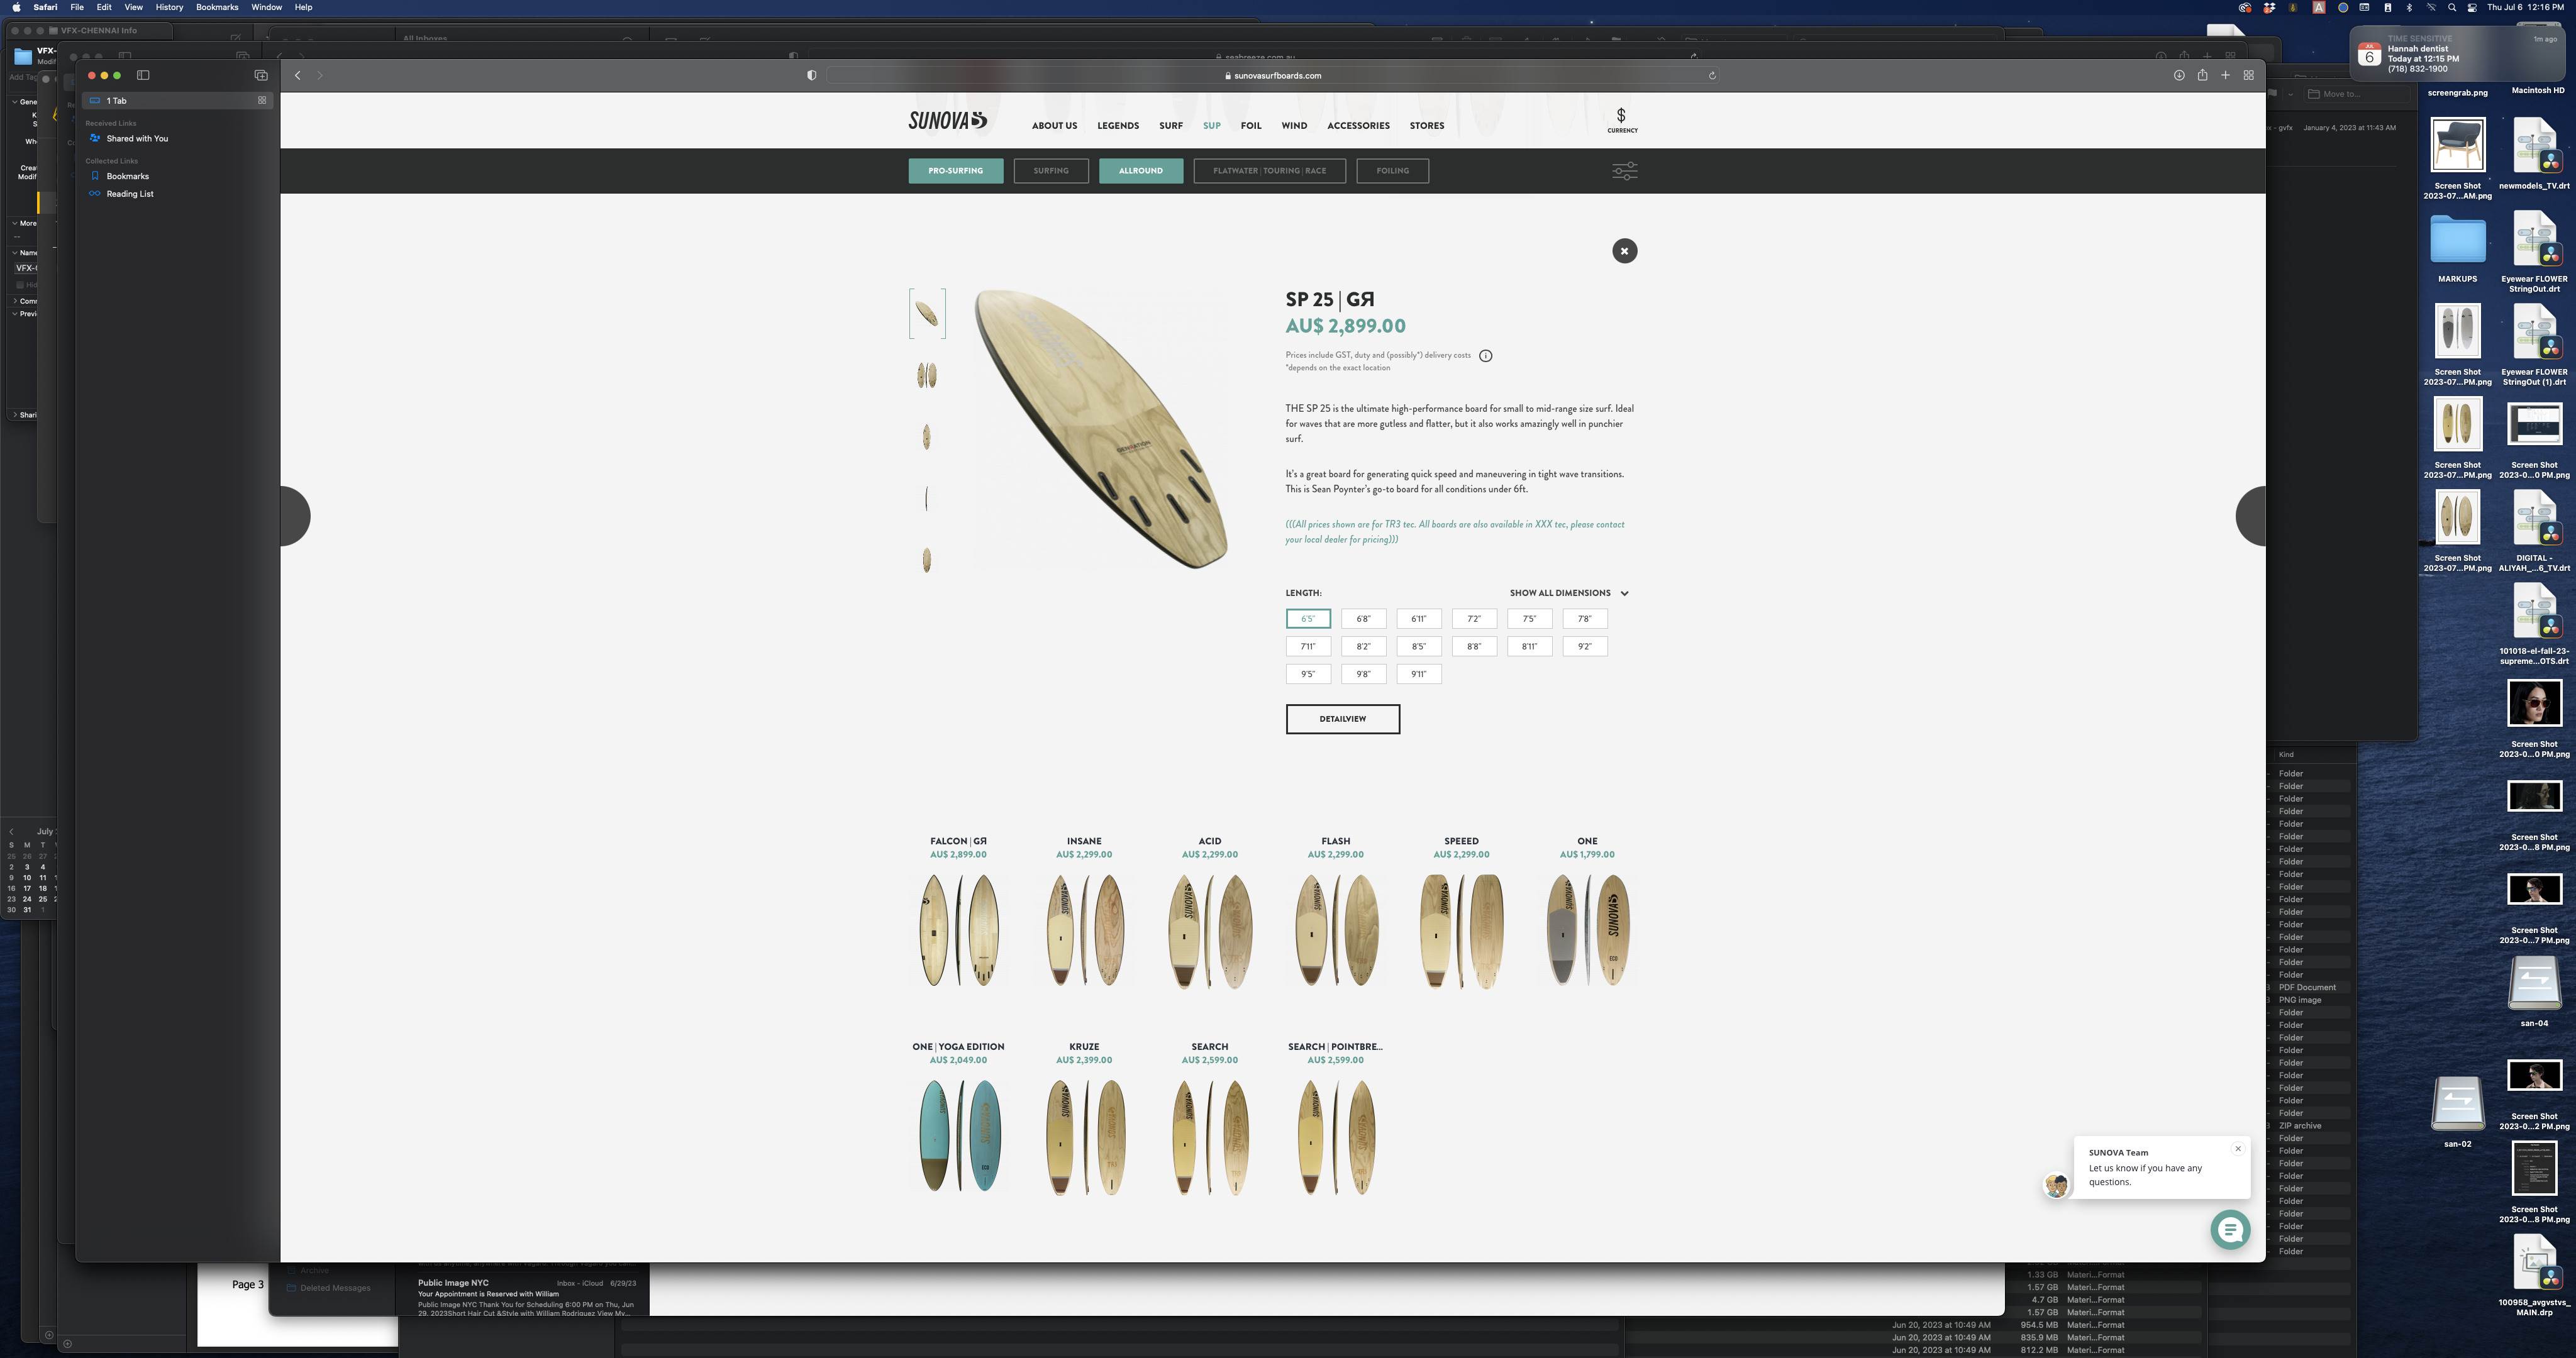The image size is (2576, 1358).
Task: Click the Safari sidebar toggle icon
Action: click(x=143, y=75)
